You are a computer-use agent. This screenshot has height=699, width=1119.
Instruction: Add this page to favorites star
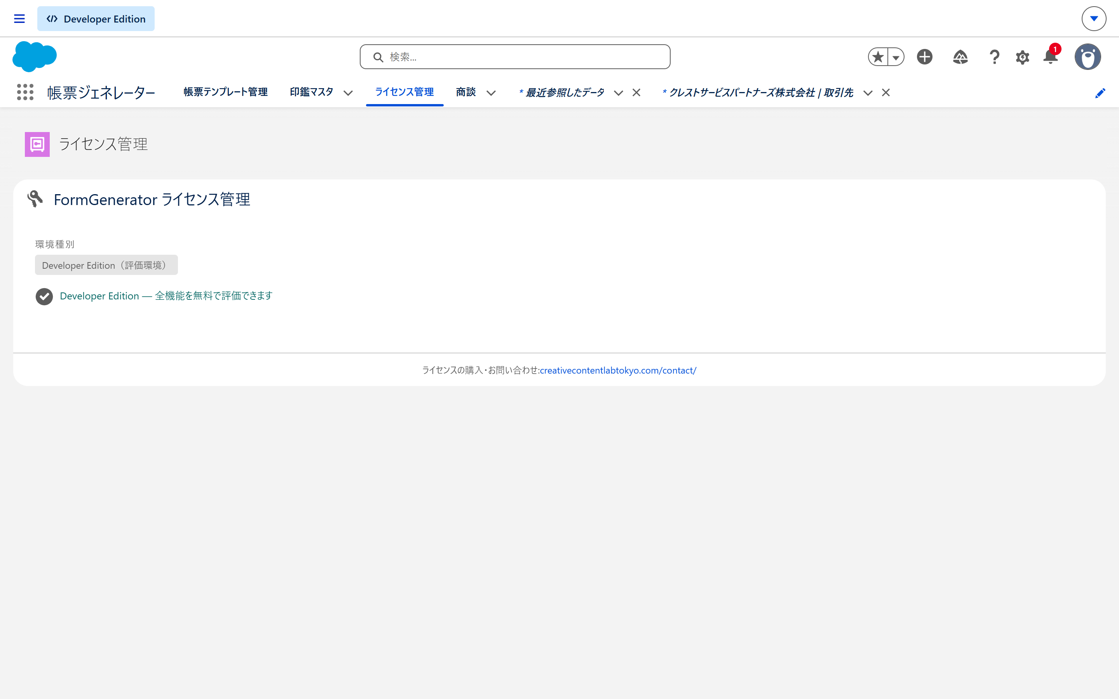pos(878,57)
